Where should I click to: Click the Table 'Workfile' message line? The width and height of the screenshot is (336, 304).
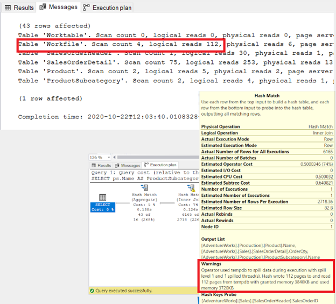pyautogui.click(x=176, y=44)
